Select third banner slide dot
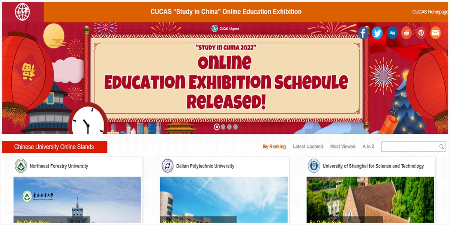Viewport: 450px width, 225px height. coord(229,127)
